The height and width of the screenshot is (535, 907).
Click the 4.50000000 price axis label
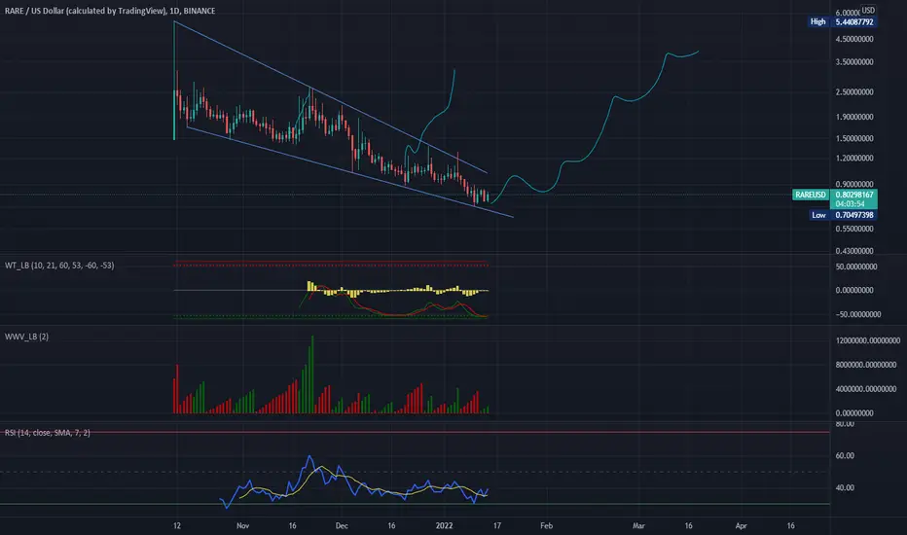pos(853,39)
